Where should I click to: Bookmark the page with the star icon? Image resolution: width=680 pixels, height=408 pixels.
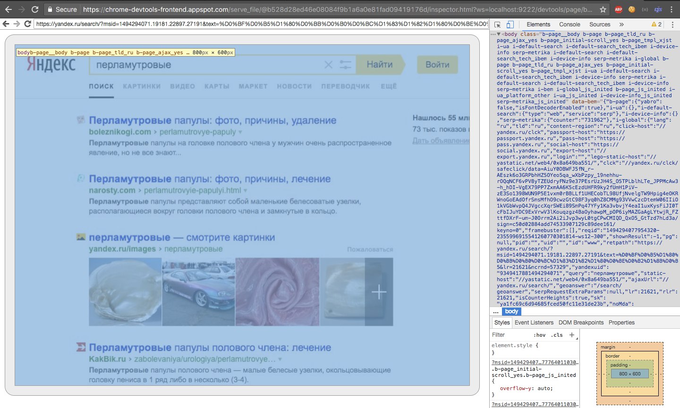pos(603,9)
